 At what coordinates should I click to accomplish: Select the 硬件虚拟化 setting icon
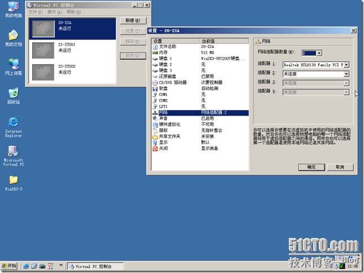click(x=155, y=125)
